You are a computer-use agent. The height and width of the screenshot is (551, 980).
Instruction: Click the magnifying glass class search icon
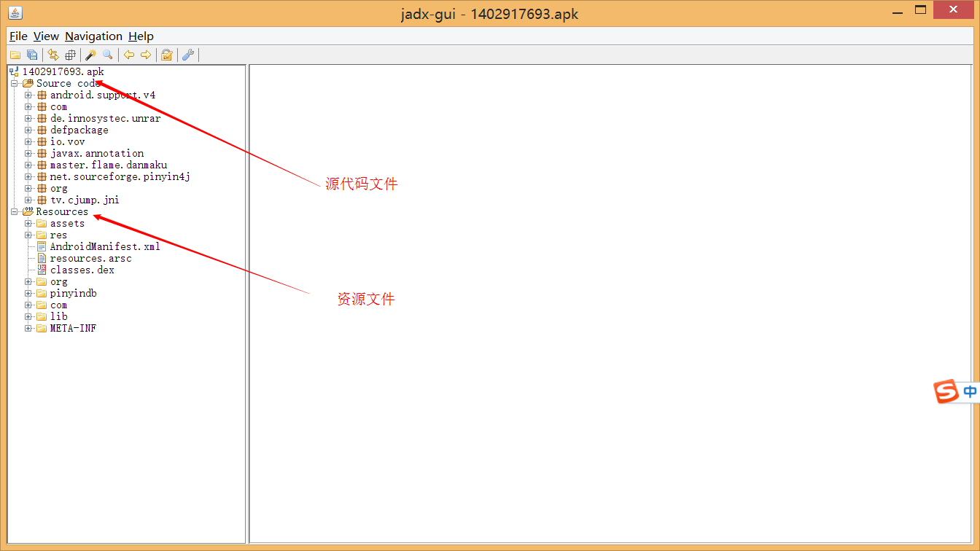pyautogui.click(x=108, y=55)
